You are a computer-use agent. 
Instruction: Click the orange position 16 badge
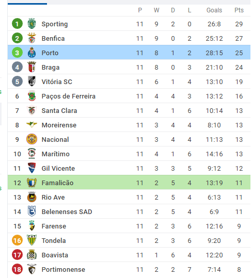(17, 240)
